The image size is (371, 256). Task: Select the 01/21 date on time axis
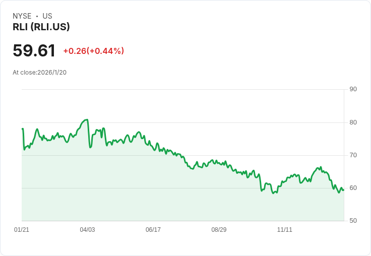[22, 230]
